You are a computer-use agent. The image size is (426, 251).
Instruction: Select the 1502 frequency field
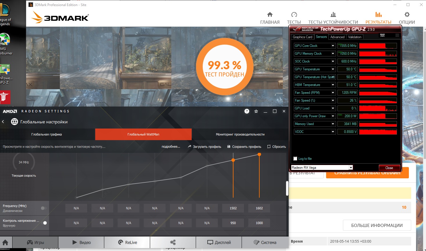(233, 208)
